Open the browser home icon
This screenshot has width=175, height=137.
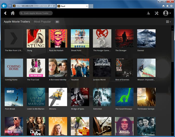pyautogui.click(x=163, y=6)
